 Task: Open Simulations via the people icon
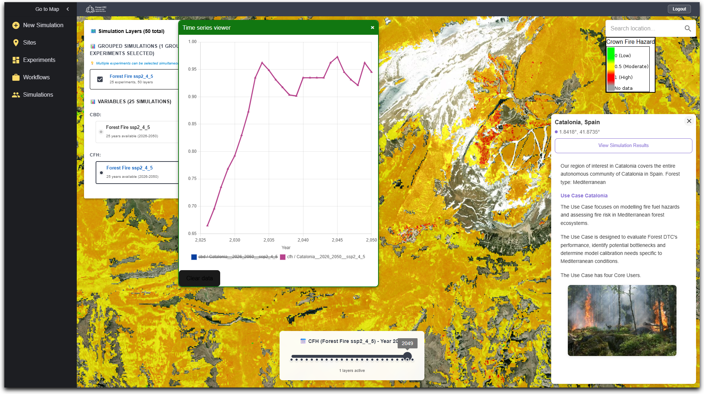(16, 95)
